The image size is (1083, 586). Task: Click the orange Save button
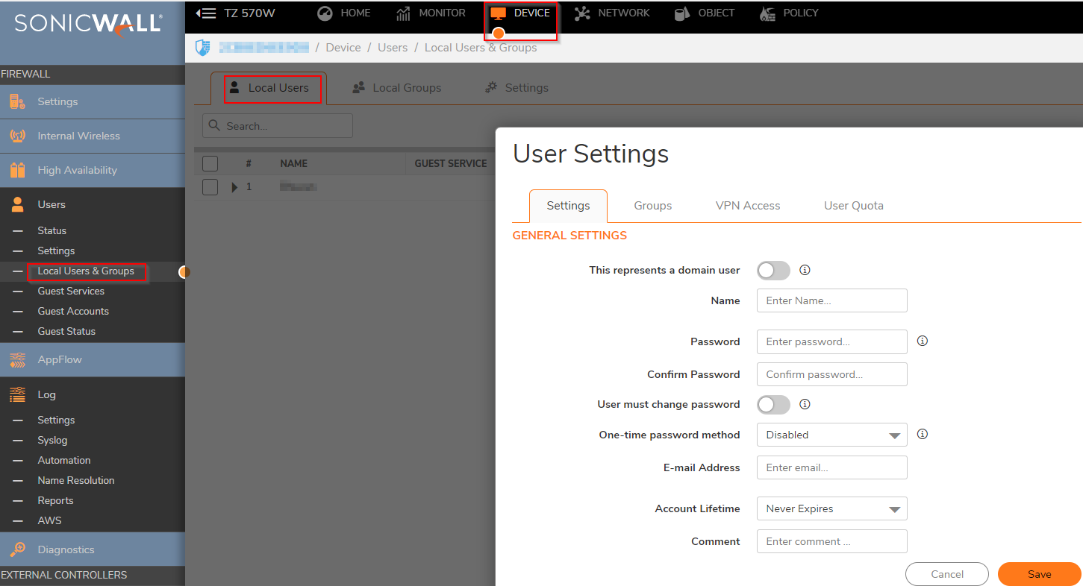1039,574
